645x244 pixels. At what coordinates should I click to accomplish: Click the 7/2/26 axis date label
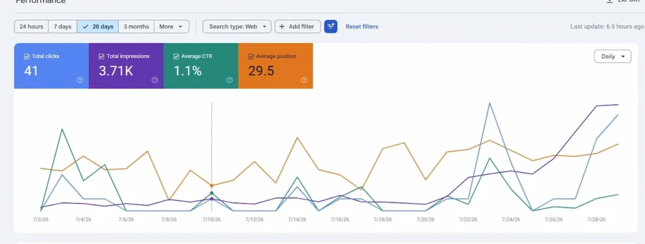(40, 219)
